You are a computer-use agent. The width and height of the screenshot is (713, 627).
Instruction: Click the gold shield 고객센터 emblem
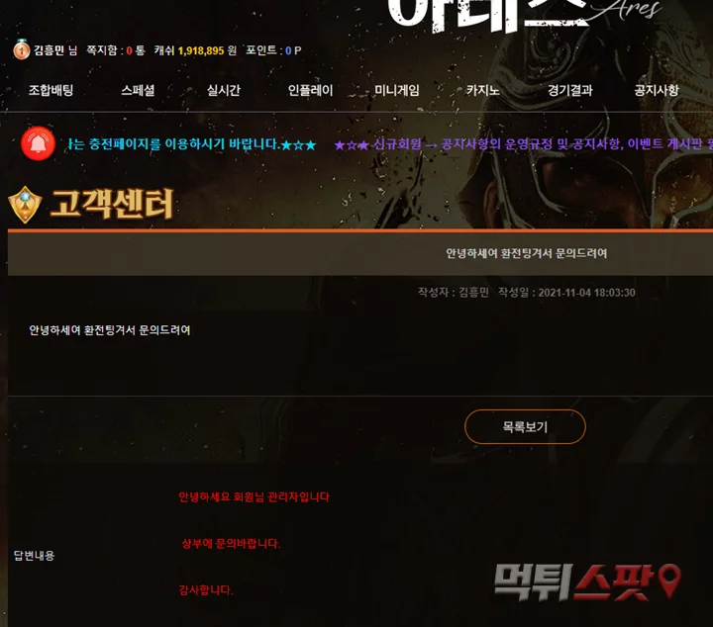(x=25, y=205)
